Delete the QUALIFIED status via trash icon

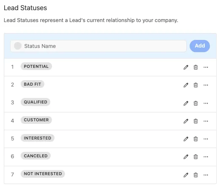pos(196,103)
